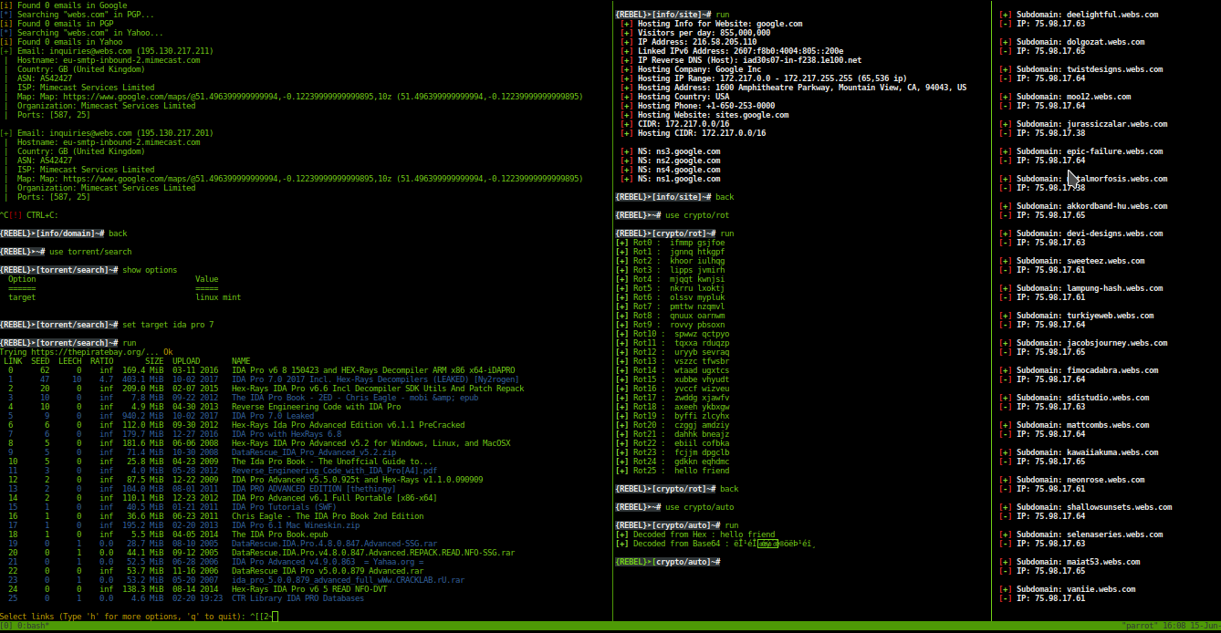Click the Rot7 'pmttw nzqmvl' row
The width and height of the screenshot is (1221, 633).
click(x=671, y=306)
